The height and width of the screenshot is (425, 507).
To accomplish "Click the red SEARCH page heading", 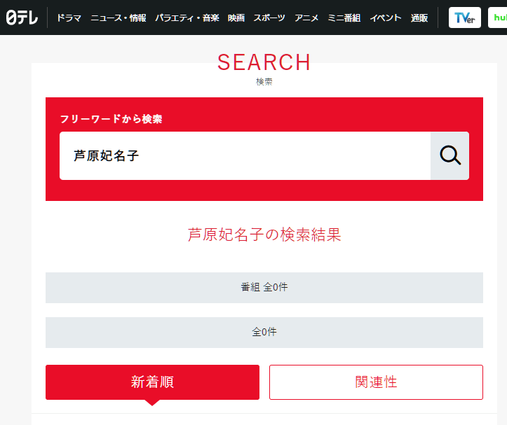I will tap(264, 62).
